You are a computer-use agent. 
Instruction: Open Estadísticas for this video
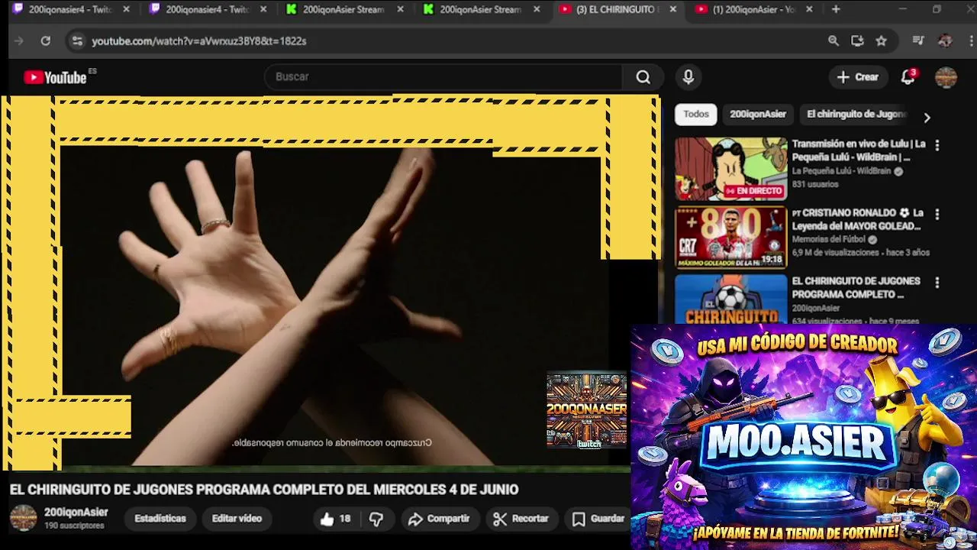click(160, 519)
